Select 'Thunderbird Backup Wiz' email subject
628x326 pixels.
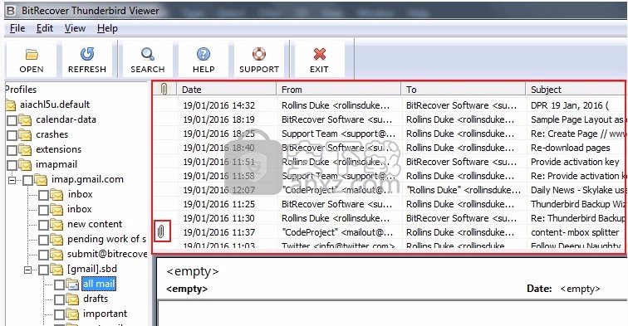point(577,204)
